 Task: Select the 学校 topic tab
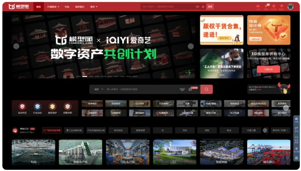coord(185,130)
